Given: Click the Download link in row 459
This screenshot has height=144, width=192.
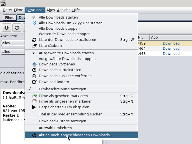Looking at the screenshot, I should point(171,43).
